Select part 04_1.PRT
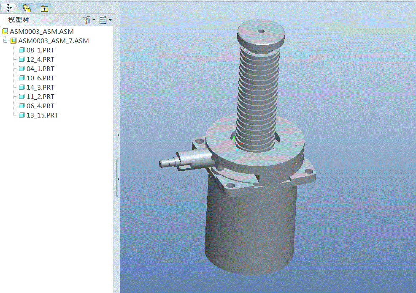Image resolution: width=416 pixels, height=293 pixels. pos(41,68)
